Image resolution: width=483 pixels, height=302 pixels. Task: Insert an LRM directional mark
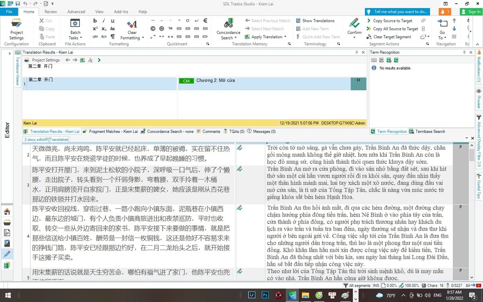pyautogui.click(x=95, y=37)
